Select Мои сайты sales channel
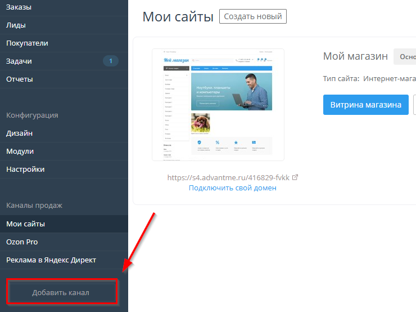416x312 pixels. click(x=25, y=224)
